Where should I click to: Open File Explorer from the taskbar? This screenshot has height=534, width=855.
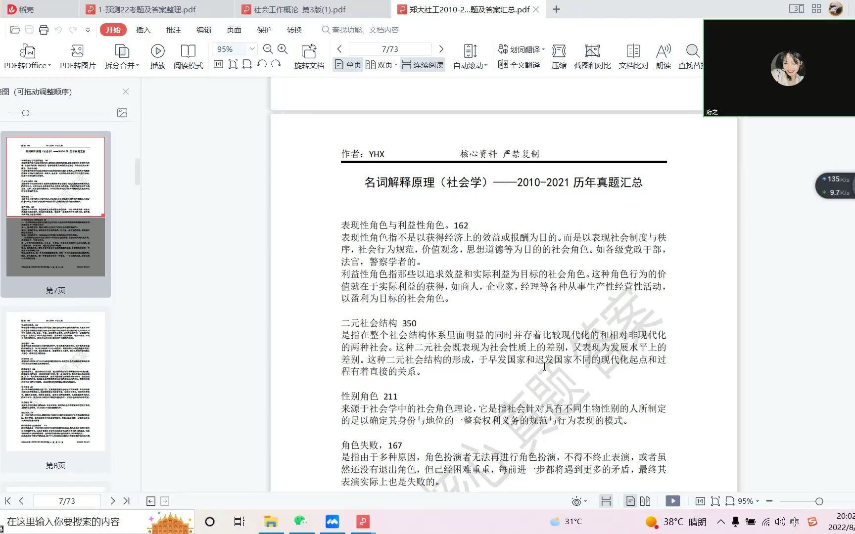[270, 522]
